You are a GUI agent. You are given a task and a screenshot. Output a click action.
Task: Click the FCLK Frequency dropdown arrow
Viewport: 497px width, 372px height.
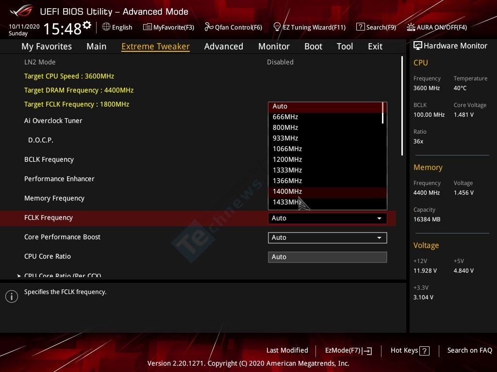(379, 218)
